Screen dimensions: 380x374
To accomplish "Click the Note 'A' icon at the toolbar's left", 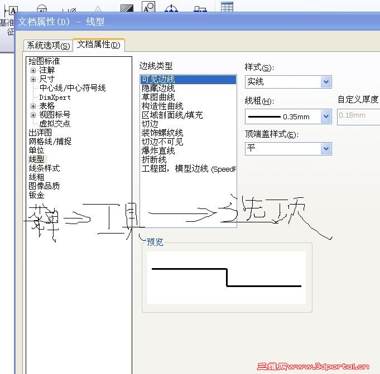I will click(x=11, y=11).
